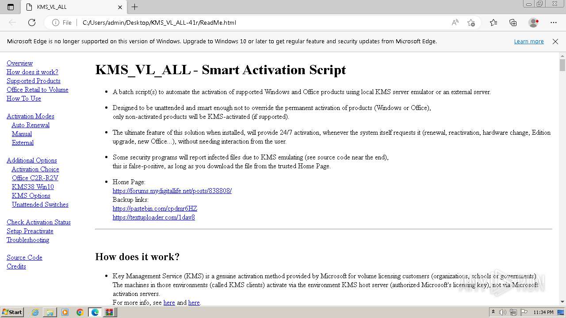
Task: Open Troubleshooting section
Action: click(28, 240)
